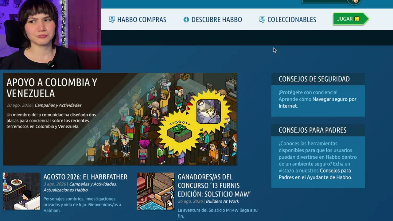Select Campañas y Actividades under the Habbfather article
393x221 pixels.
pyautogui.click(x=93, y=184)
